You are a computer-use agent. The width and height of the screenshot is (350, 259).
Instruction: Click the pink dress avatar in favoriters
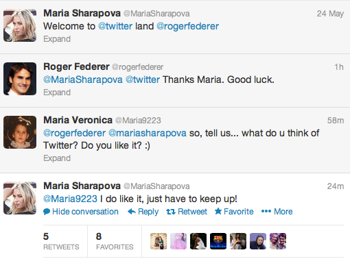(x=178, y=241)
